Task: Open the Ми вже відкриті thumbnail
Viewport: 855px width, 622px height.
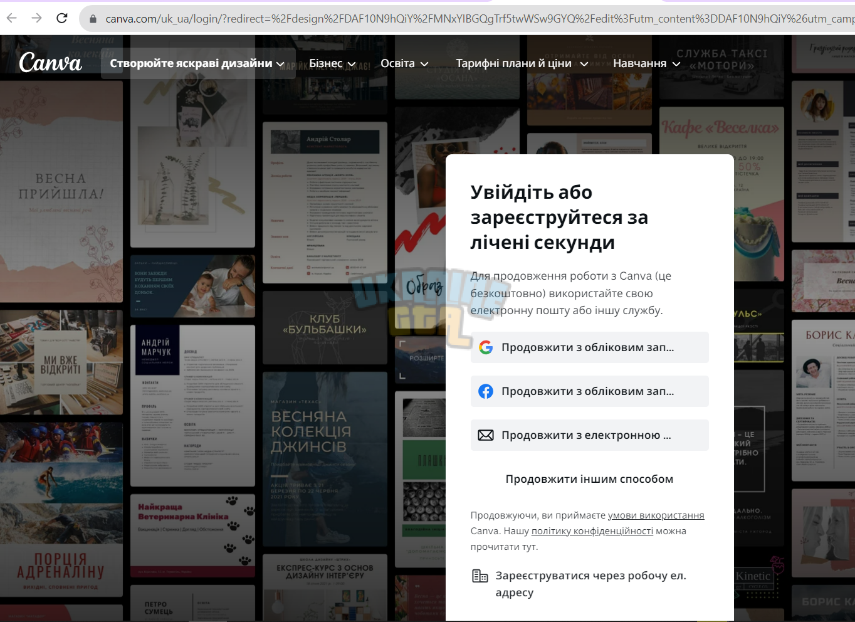Action: pos(61,362)
